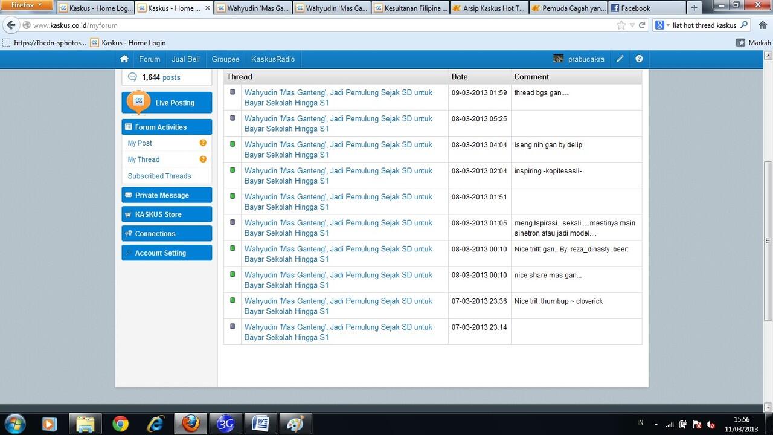Viewport: 773px width, 435px height.
Task: Open Windows Explorer folder in taskbar
Action: click(85, 424)
